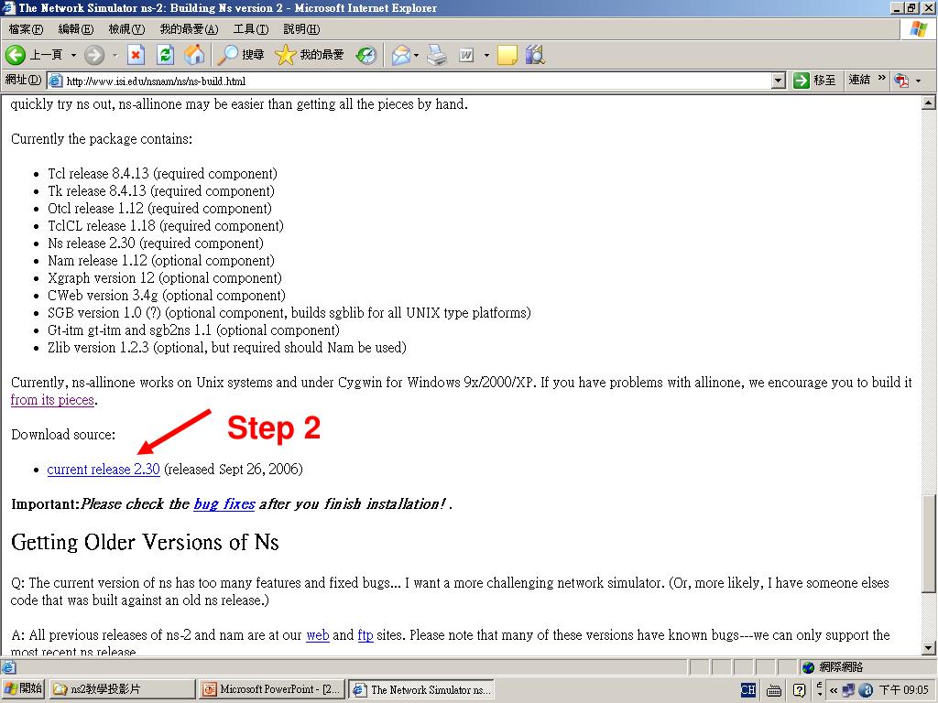This screenshot has height=703, width=938.
Task: Click the vertical scrollbar down arrow
Action: (929, 647)
